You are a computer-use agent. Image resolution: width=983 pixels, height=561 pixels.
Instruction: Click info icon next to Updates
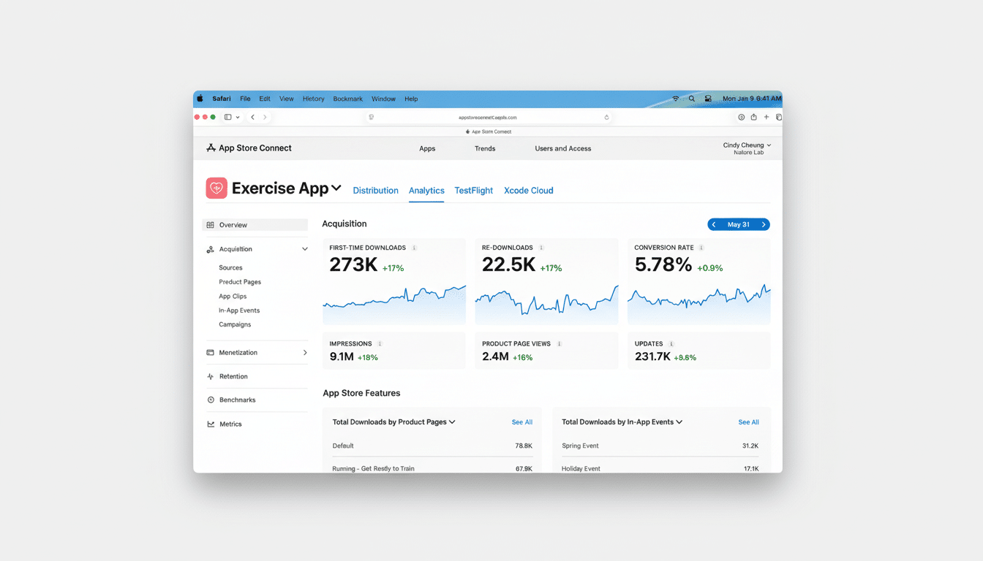[x=671, y=343]
